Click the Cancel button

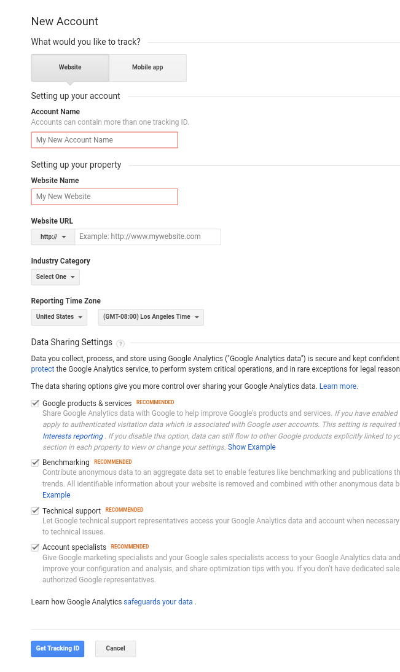(116, 649)
